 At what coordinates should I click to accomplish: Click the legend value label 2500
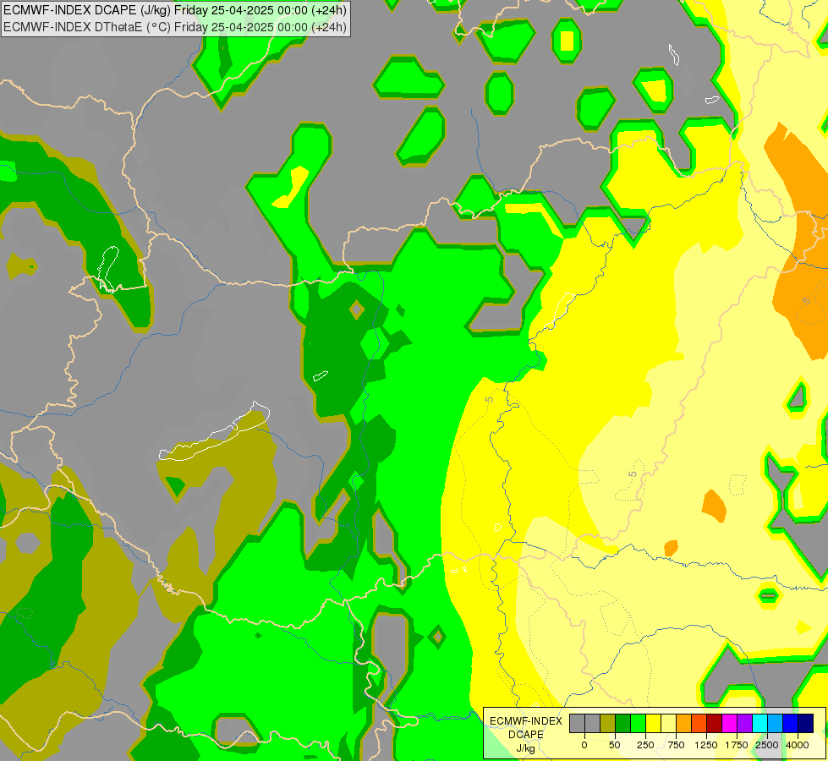[x=767, y=745]
